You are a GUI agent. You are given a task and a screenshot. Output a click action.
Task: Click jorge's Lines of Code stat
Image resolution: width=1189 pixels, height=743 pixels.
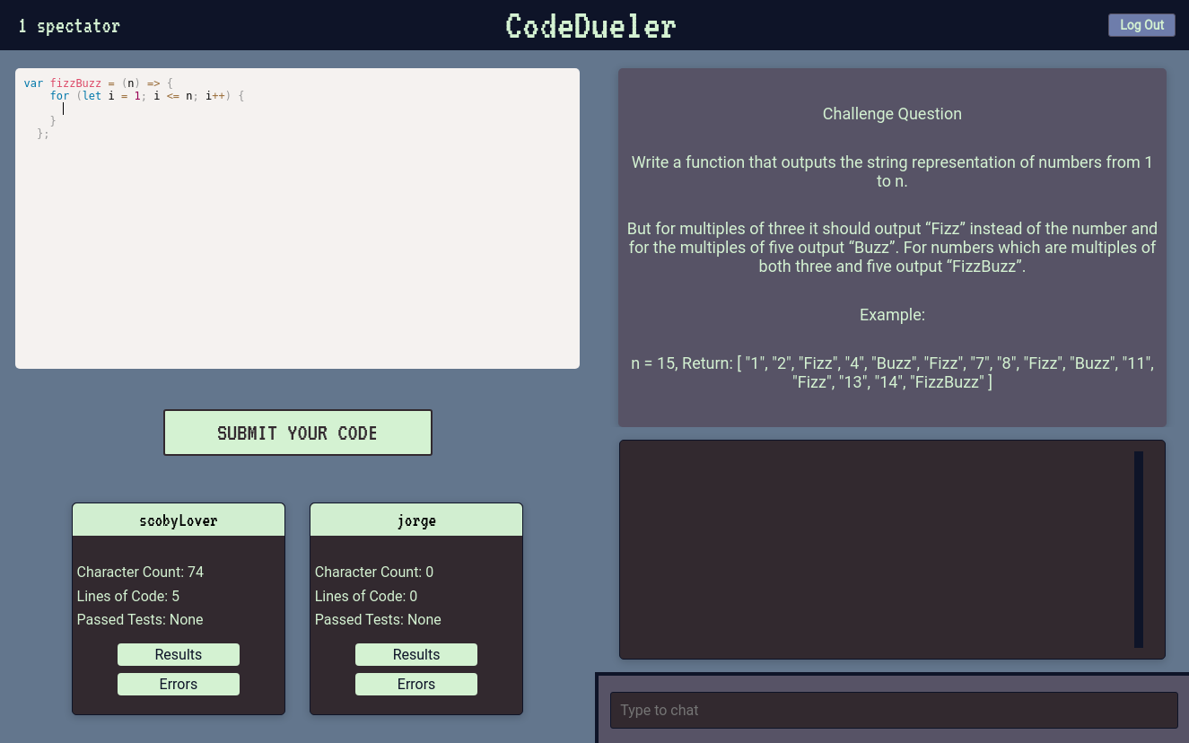click(365, 596)
